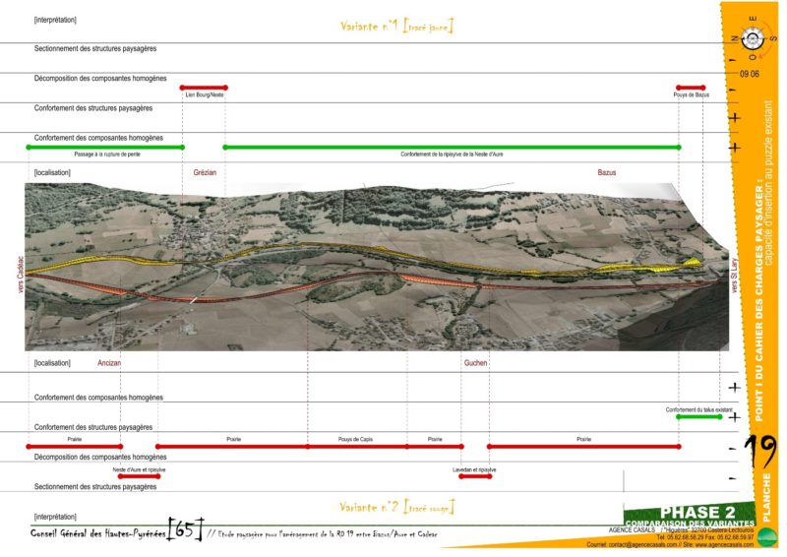787x557 pixels.
Task: Click the vertical label vers Cadéac
Action: click(21, 275)
